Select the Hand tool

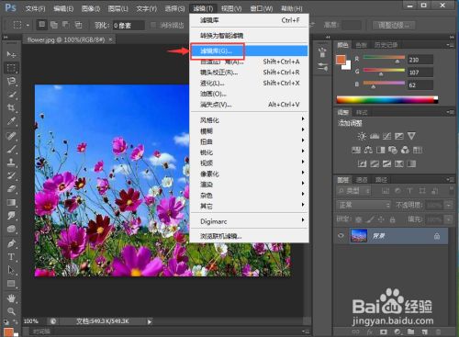tap(11, 298)
